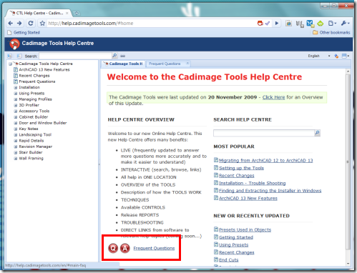
Task: Open the English language dropdown
Action: [x=319, y=56]
